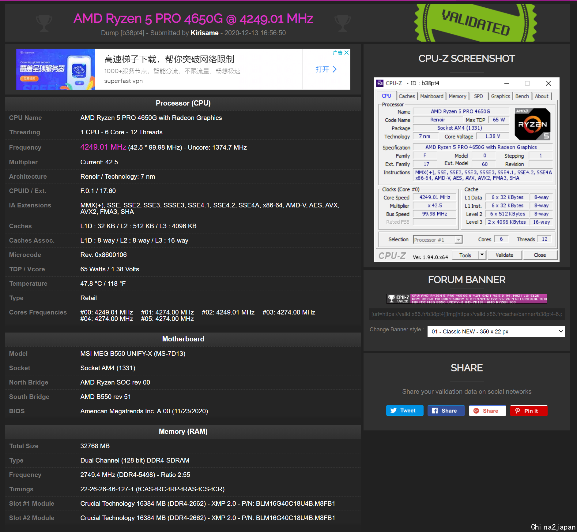Viewport: 577px width, 532px height.
Task: Select the forum banner URL code field
Action: (x=467, y=314)
